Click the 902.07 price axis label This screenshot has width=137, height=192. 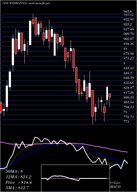click(129, 39)
